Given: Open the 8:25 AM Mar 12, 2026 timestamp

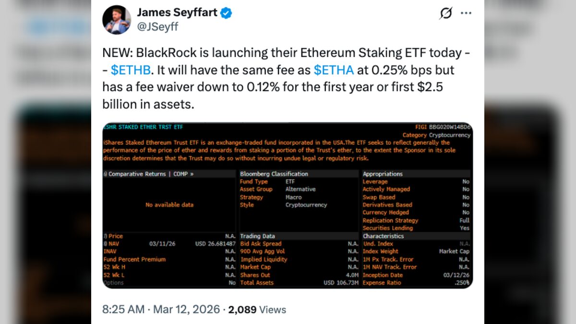Looking at the screenshot, I should [161, 310].
